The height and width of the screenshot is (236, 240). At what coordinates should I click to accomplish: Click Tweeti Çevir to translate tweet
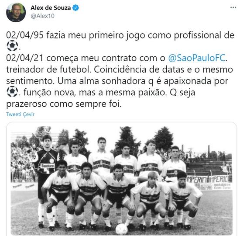(x=21, y=114)
